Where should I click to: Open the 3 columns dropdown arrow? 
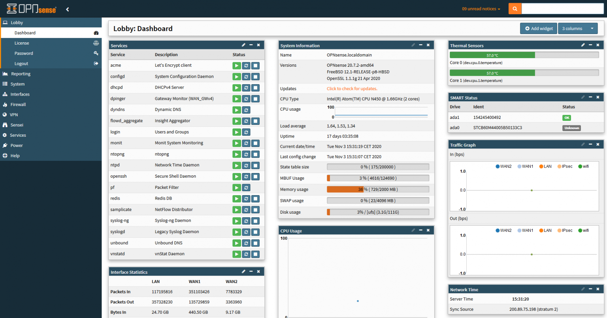(592, 28)
